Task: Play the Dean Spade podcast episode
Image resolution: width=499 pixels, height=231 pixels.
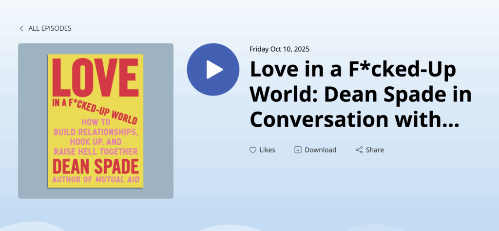Action: (x=213, y=69)
